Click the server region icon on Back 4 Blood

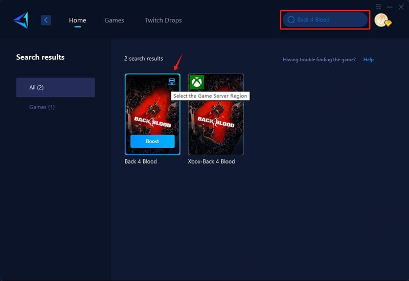click(172, 82)
